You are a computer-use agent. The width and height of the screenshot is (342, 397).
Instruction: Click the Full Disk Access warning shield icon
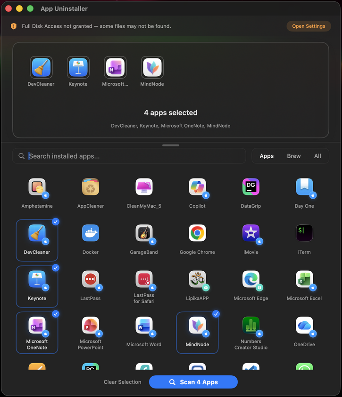14,26
